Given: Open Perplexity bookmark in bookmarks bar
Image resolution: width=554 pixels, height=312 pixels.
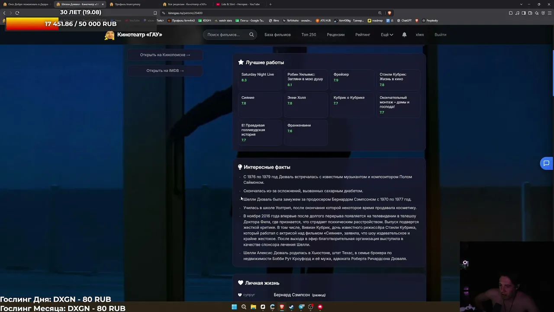Looking at the screenshot, I should coord(430,20).
